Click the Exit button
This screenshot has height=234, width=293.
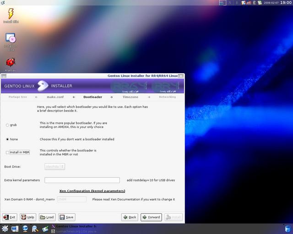coord(10,217)
